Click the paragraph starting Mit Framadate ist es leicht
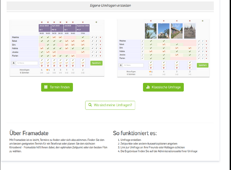Viewport: 231px width, 170px height. (58, 145)
